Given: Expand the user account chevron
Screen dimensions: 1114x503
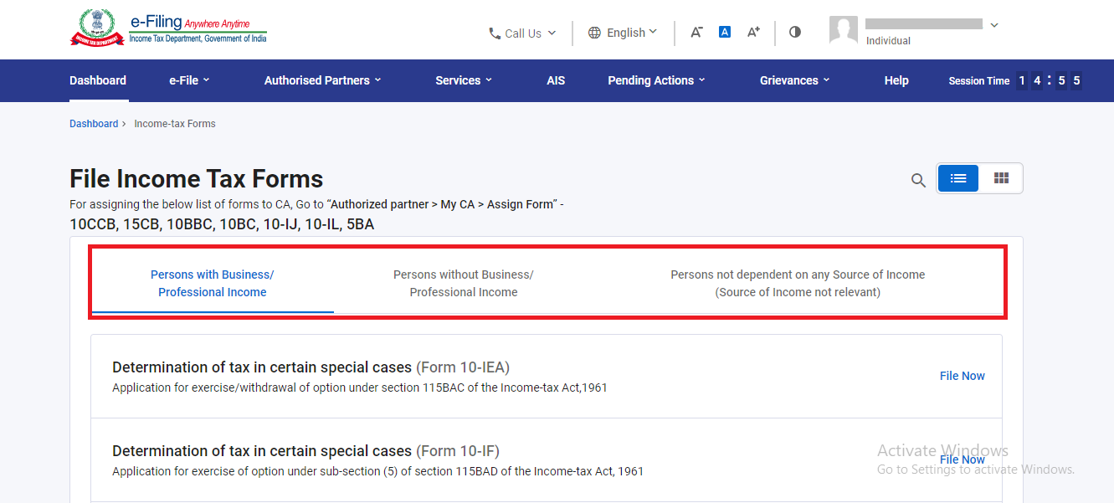Looking at the screenshot, I should point(994,25).
